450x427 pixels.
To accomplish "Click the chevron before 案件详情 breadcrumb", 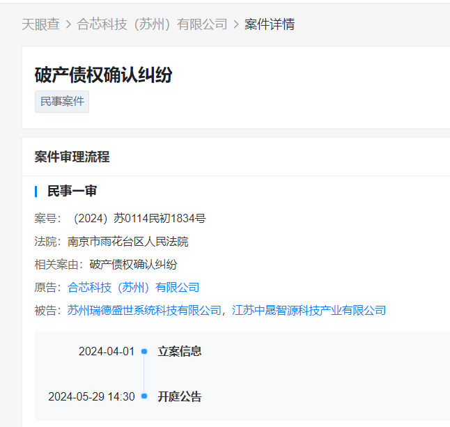I will click(236, 24).
